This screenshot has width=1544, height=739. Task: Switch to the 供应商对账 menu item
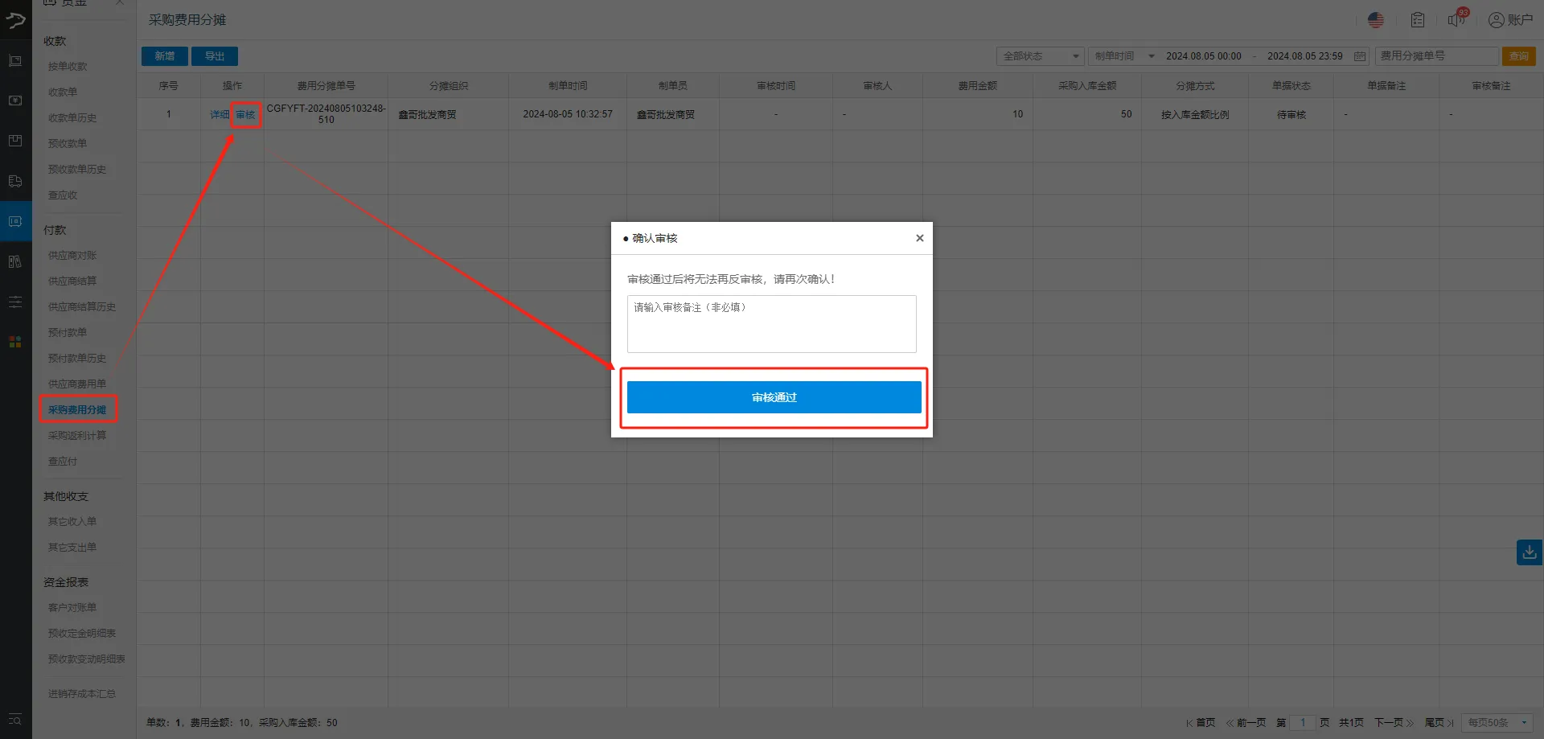72,254
